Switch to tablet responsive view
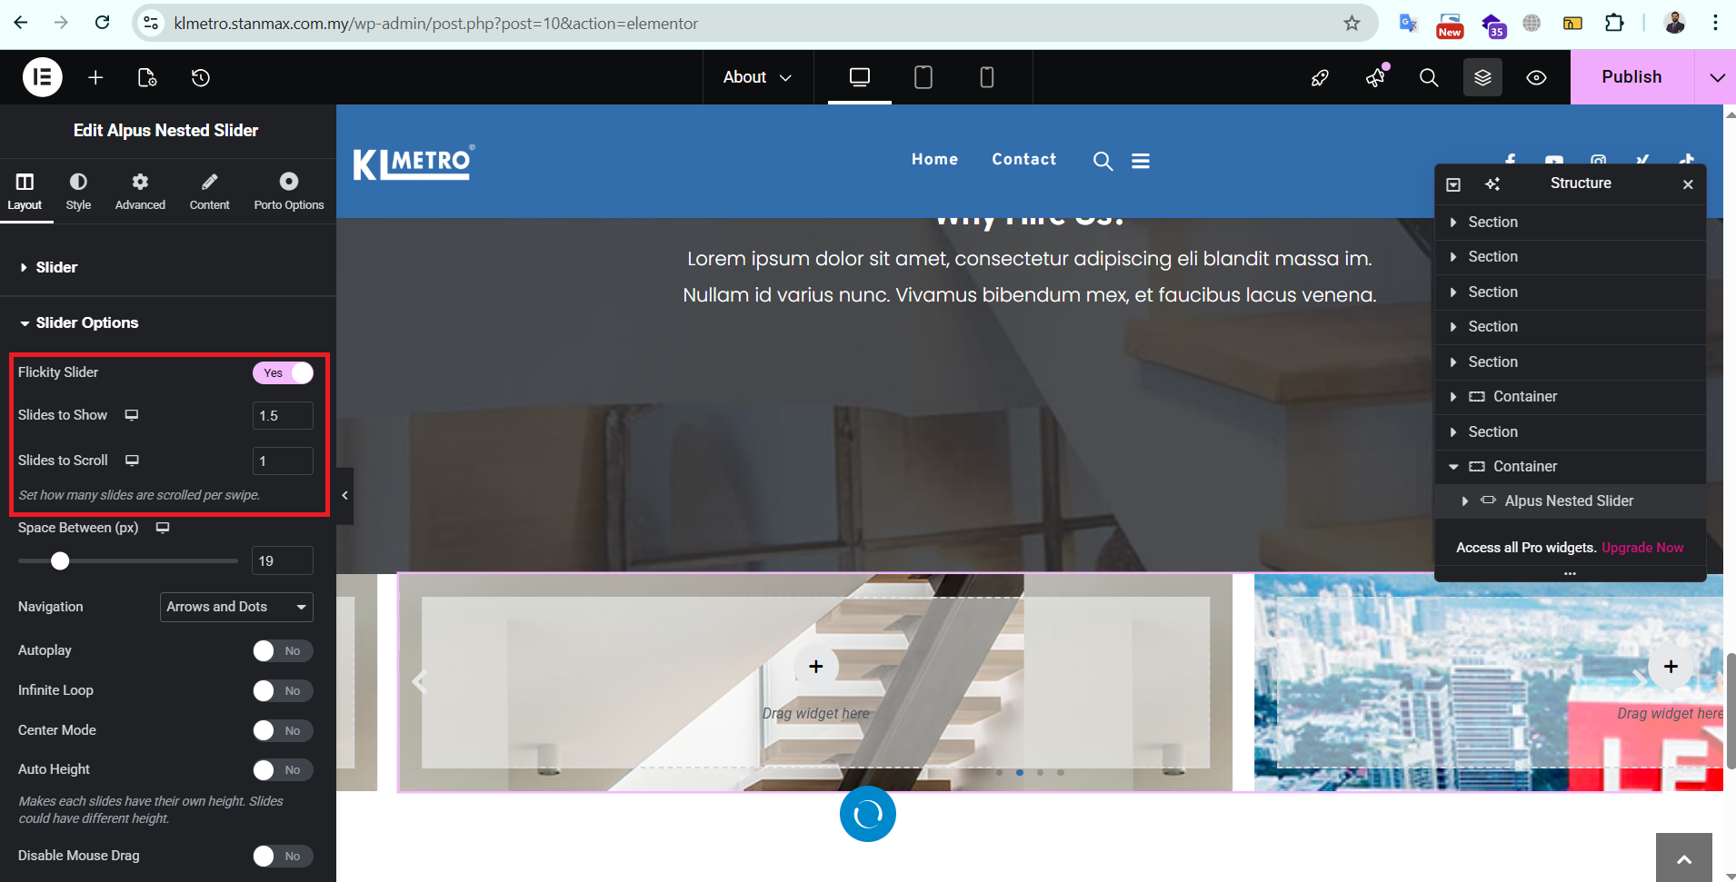 click(x=923, y=77)
